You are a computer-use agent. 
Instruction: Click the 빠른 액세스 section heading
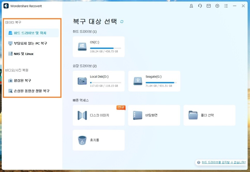point(81,100)
